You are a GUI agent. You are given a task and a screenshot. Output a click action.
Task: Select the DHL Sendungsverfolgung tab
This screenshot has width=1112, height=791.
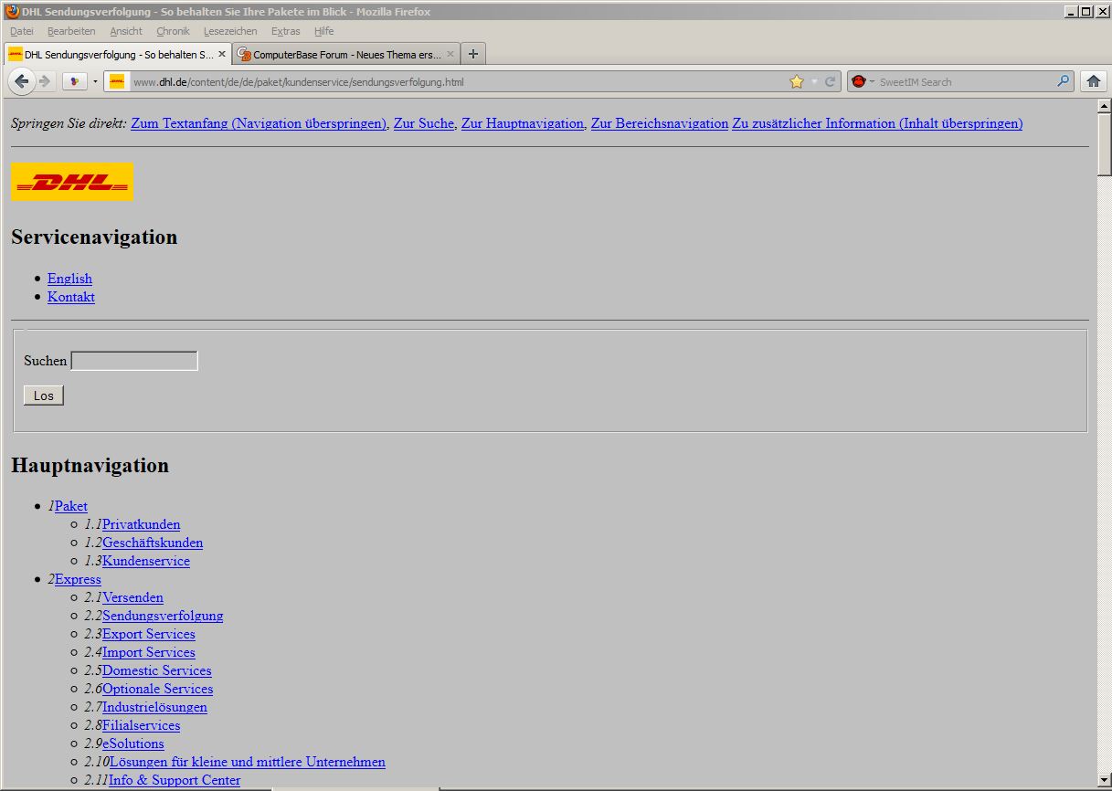pyautogui.click(x=118, y=54)
